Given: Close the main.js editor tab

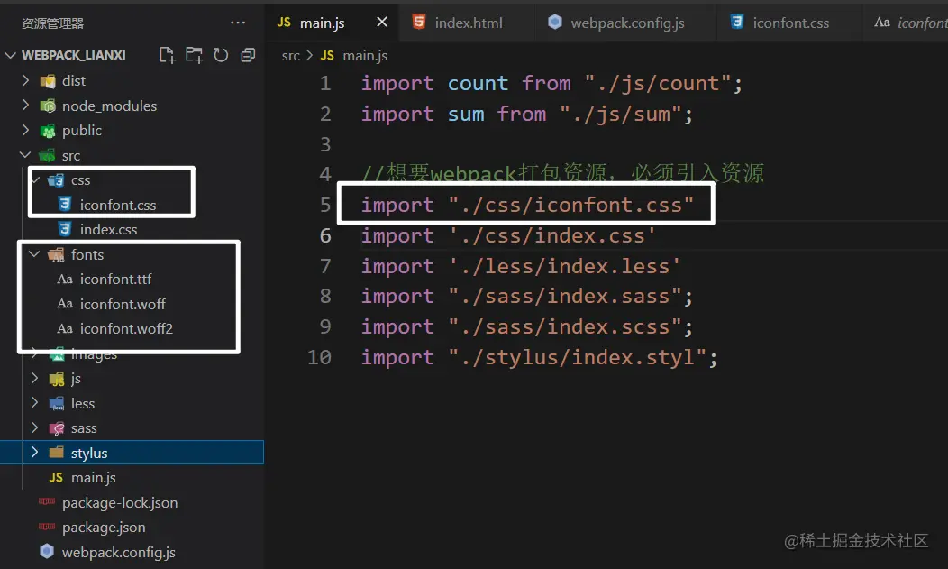Looking at the screenshot, I should click(381, 22).
